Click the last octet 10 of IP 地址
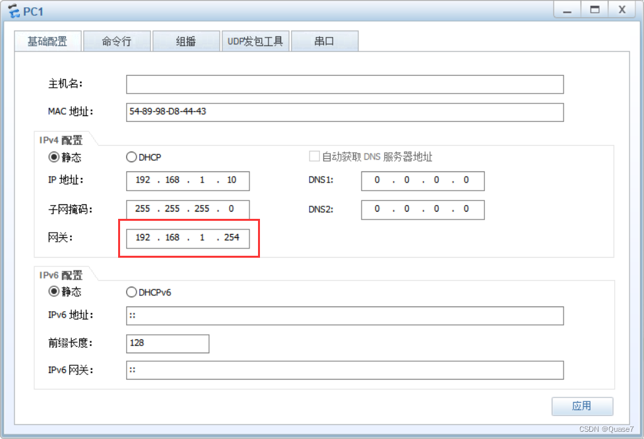This screenshot has height=439, width=644. pyautogui.click(x=232, y=180)
